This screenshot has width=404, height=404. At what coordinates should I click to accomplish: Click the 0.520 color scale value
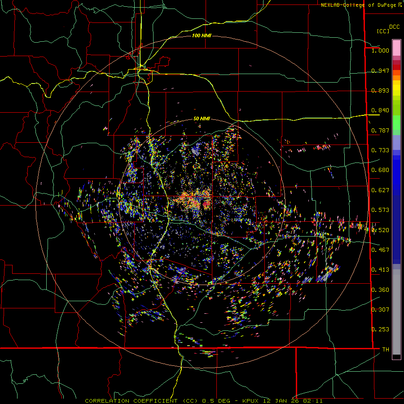pyautogui.click(x=380, y=230)
